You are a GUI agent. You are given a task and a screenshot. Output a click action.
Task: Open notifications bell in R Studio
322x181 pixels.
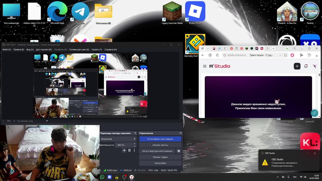point(306,66)
